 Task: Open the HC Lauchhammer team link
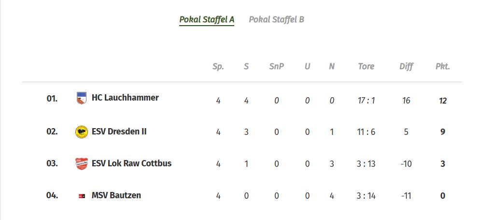[125, 98]
